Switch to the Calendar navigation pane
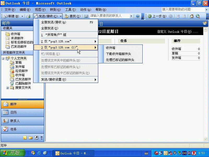This screenshot has width=209, height=157. click(22, 113)
